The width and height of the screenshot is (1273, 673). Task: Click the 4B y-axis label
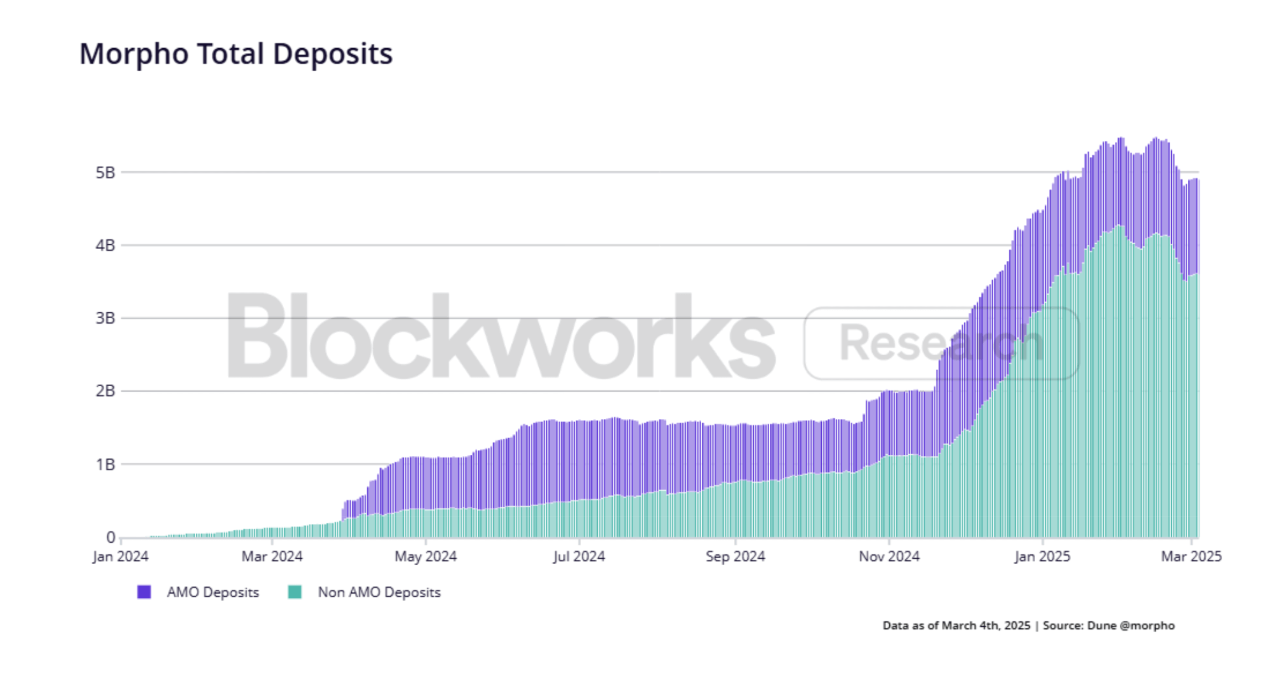[105, 245]
